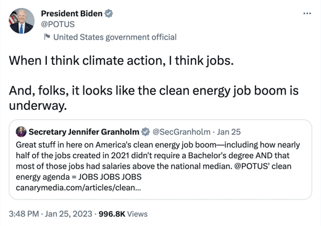
Task: Click the JOBS JOBS JOBS text
Action: (x=110, y=177)
